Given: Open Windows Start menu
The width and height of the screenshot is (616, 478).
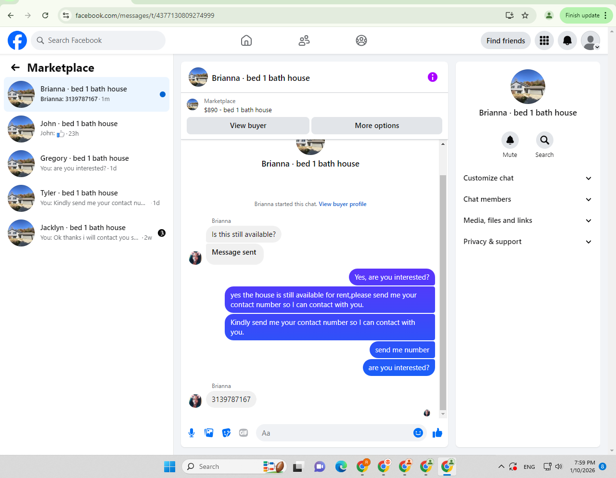Looking at the screenshot, I should point(170,466).
